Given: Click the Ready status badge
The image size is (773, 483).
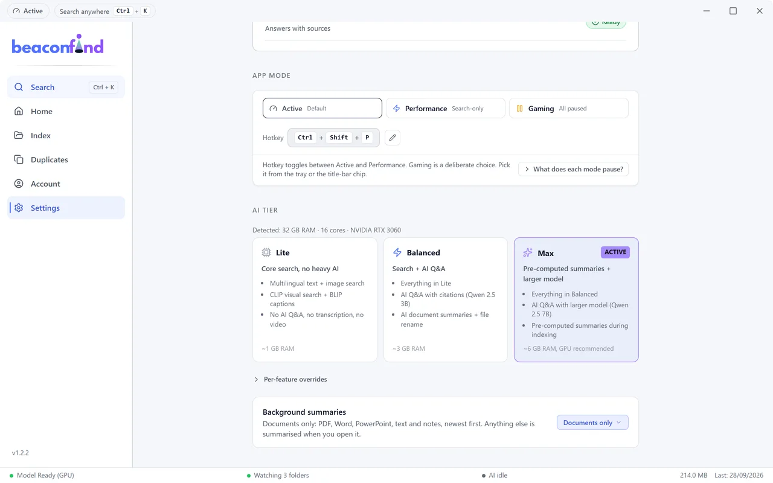Looking at the screenshot, I should click(x=606, y=23).
